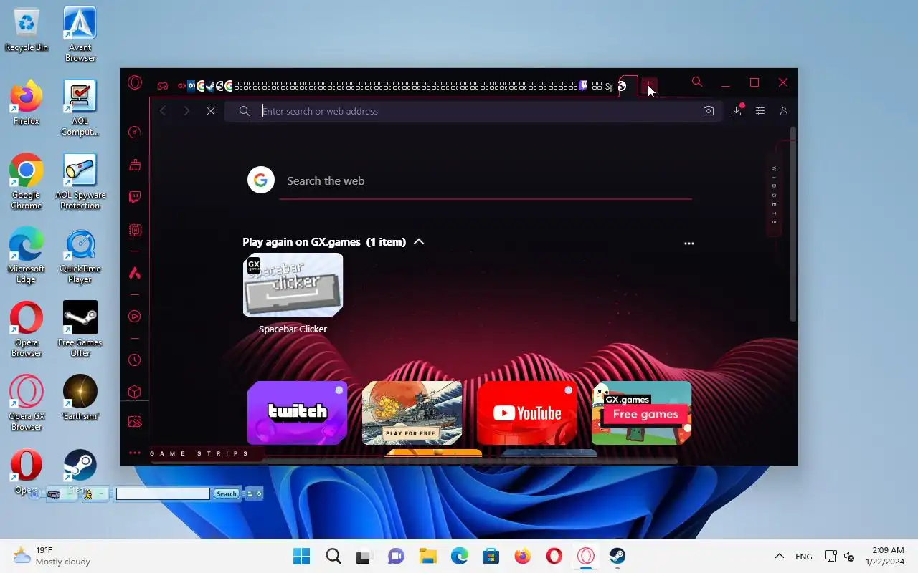Close the AOL desktop toolbar
The height and width of the screenshot is (573, 918).
point(259,494)
